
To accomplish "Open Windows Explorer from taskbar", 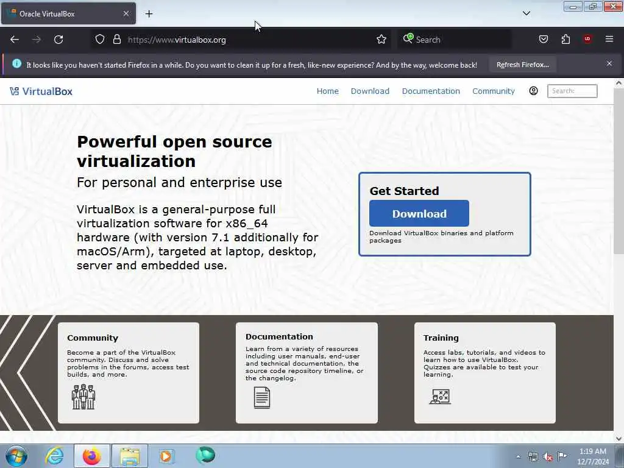I will (x=130, y=456).
